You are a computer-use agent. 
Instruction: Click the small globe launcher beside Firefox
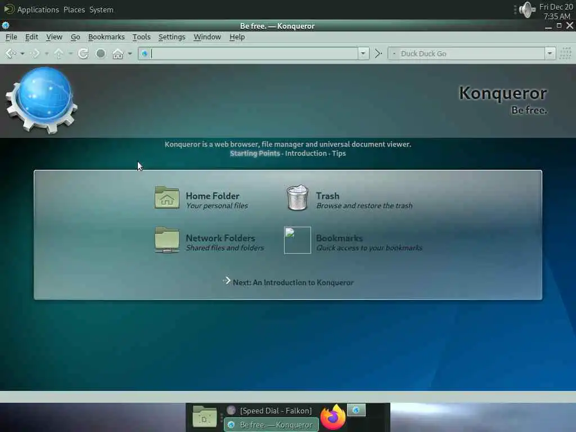coord(356,410)
